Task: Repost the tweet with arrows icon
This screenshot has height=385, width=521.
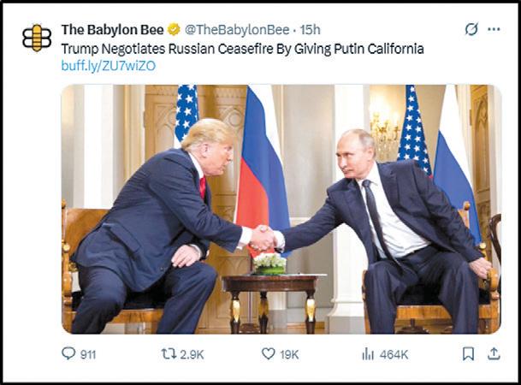Action: pyautogui.click(x=169, y=354)
